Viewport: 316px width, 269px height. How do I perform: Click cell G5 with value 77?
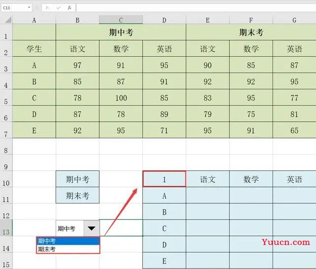[294, 98]
